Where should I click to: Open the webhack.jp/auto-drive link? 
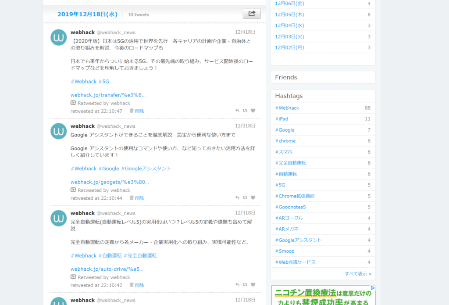click(x=107, y=269)
